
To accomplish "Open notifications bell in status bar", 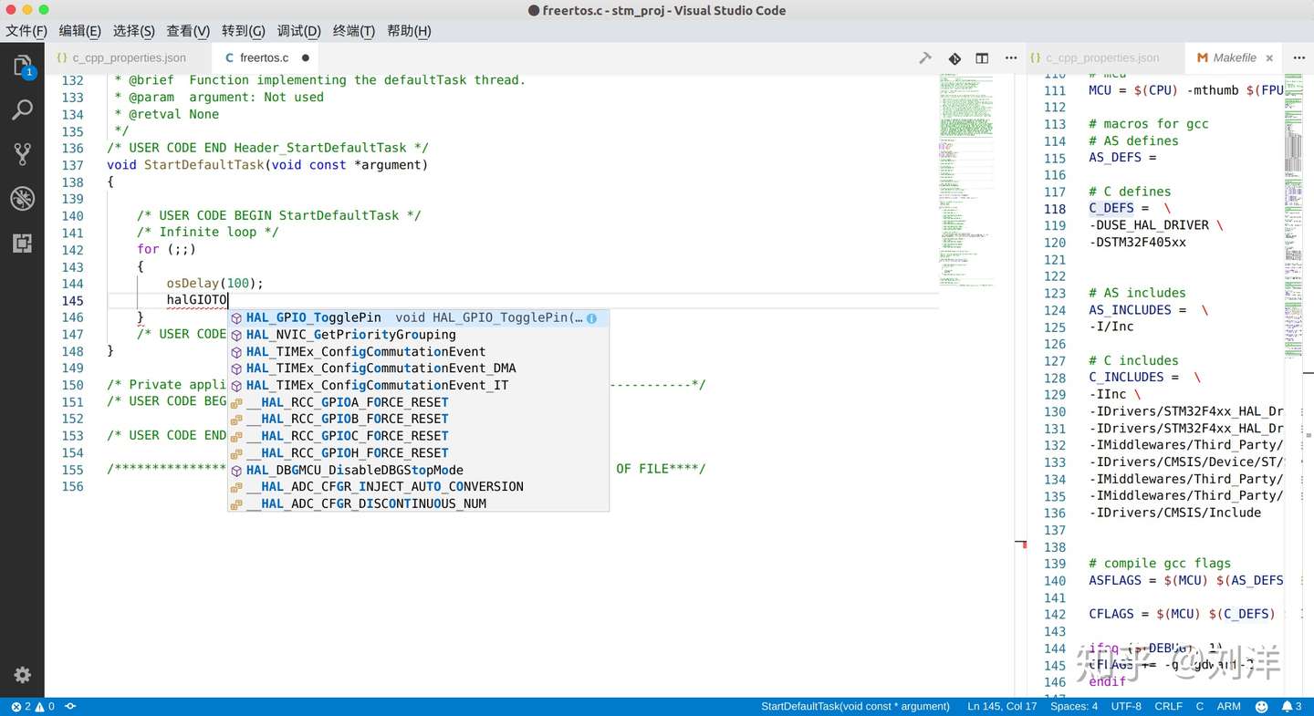I will tap(1292, 706).
